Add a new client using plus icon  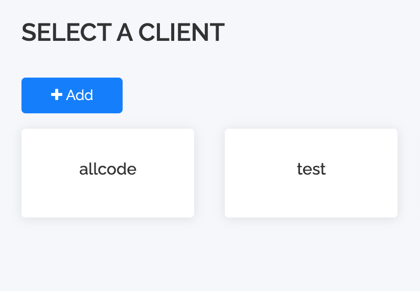pyautogui.click(x=56, y=95)
